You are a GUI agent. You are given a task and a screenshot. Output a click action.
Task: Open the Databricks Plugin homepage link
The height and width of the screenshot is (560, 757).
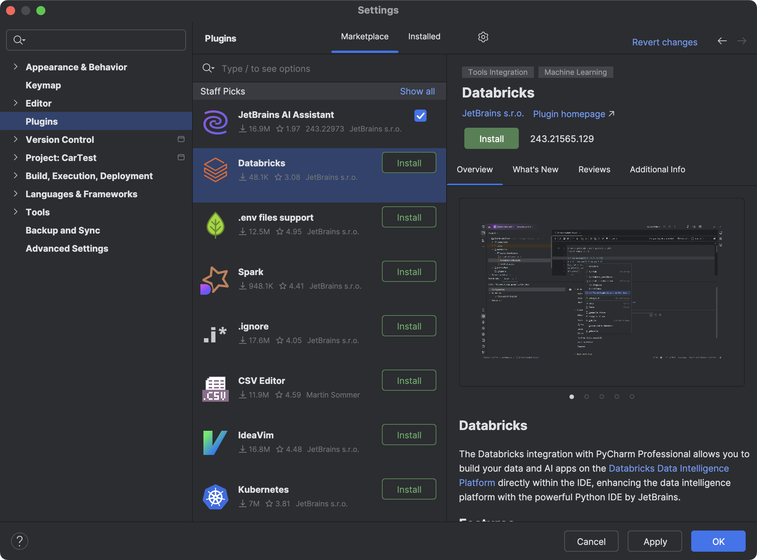point(569,114)
